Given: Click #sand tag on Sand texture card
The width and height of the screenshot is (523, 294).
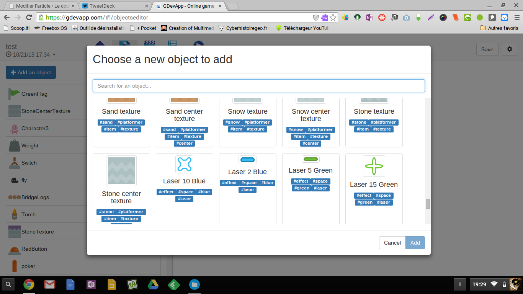Looking at the screenshot, I should coord(106,122).
